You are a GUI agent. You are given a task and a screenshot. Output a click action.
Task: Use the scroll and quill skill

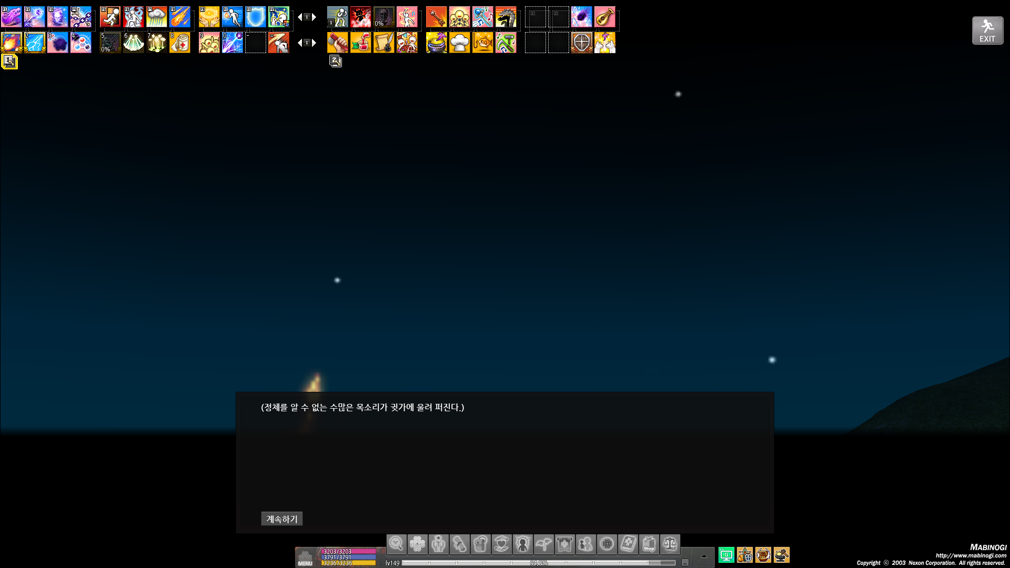coord(384,43)
